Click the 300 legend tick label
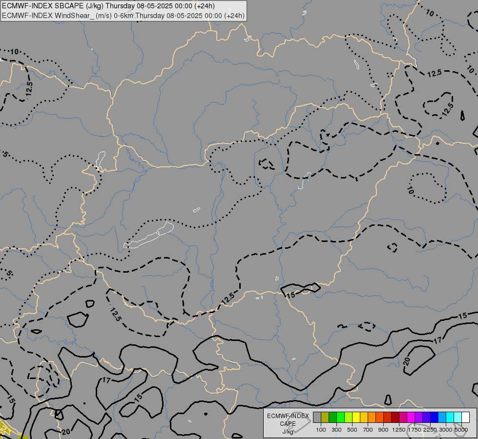Image resolution: width=478 pixels, height=439 pixels. (x=336, y=430)
